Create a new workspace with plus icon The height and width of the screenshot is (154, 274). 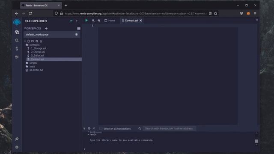(x=46, y=29)
